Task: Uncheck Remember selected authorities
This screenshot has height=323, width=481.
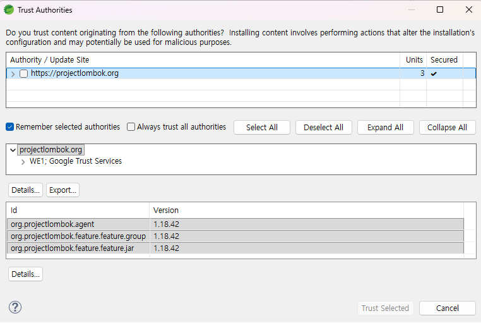Action: [x=10, y=127]
